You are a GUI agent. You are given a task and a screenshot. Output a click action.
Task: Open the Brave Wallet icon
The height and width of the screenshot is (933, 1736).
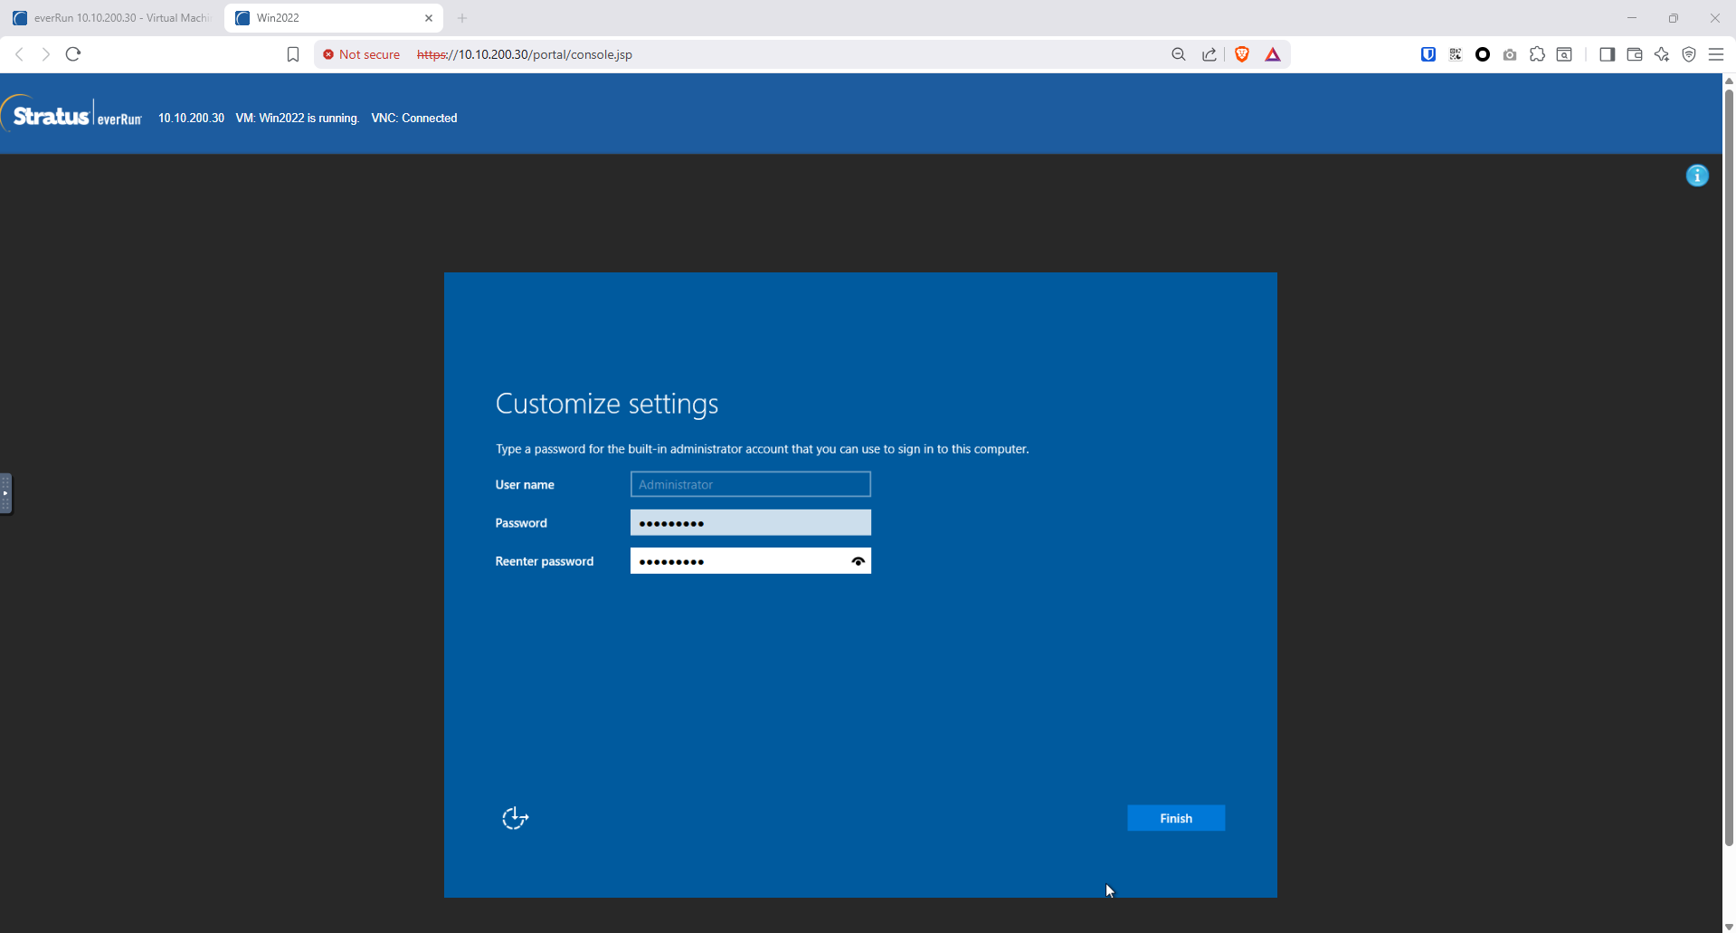pyautogui.click(x=1635, y=54)
